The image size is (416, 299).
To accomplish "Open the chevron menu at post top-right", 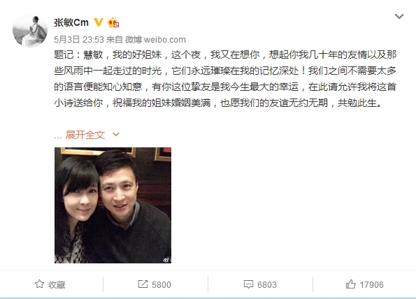I will tap(399, 17).
